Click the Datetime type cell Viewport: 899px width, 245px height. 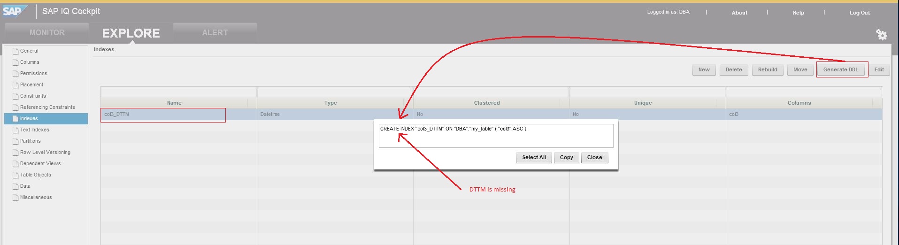335,115
